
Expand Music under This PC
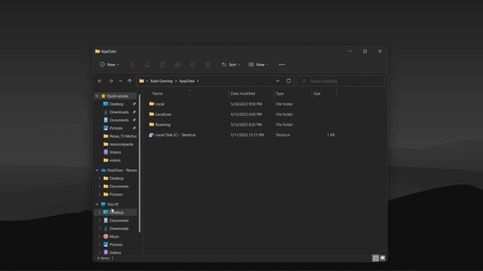[100, 236]
